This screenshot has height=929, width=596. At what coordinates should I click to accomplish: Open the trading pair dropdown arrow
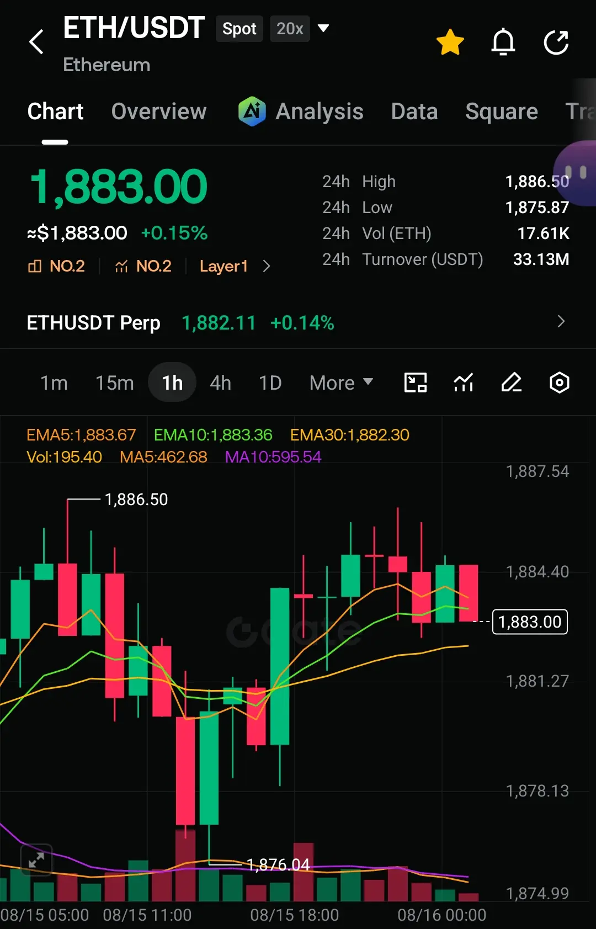click(324, 28)
